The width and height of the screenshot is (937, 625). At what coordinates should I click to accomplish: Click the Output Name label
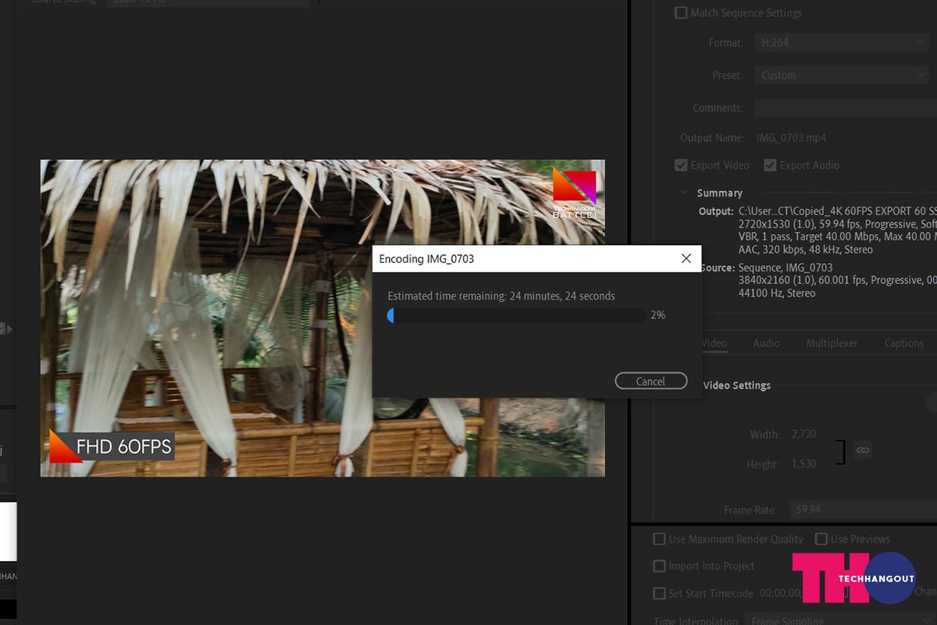coord(711,138)
